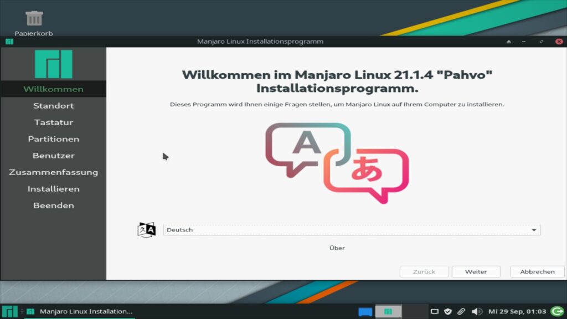Click the clock showing Mi 29 Sep, 01:03
This screenshot has width=567, height=319.
517,311
